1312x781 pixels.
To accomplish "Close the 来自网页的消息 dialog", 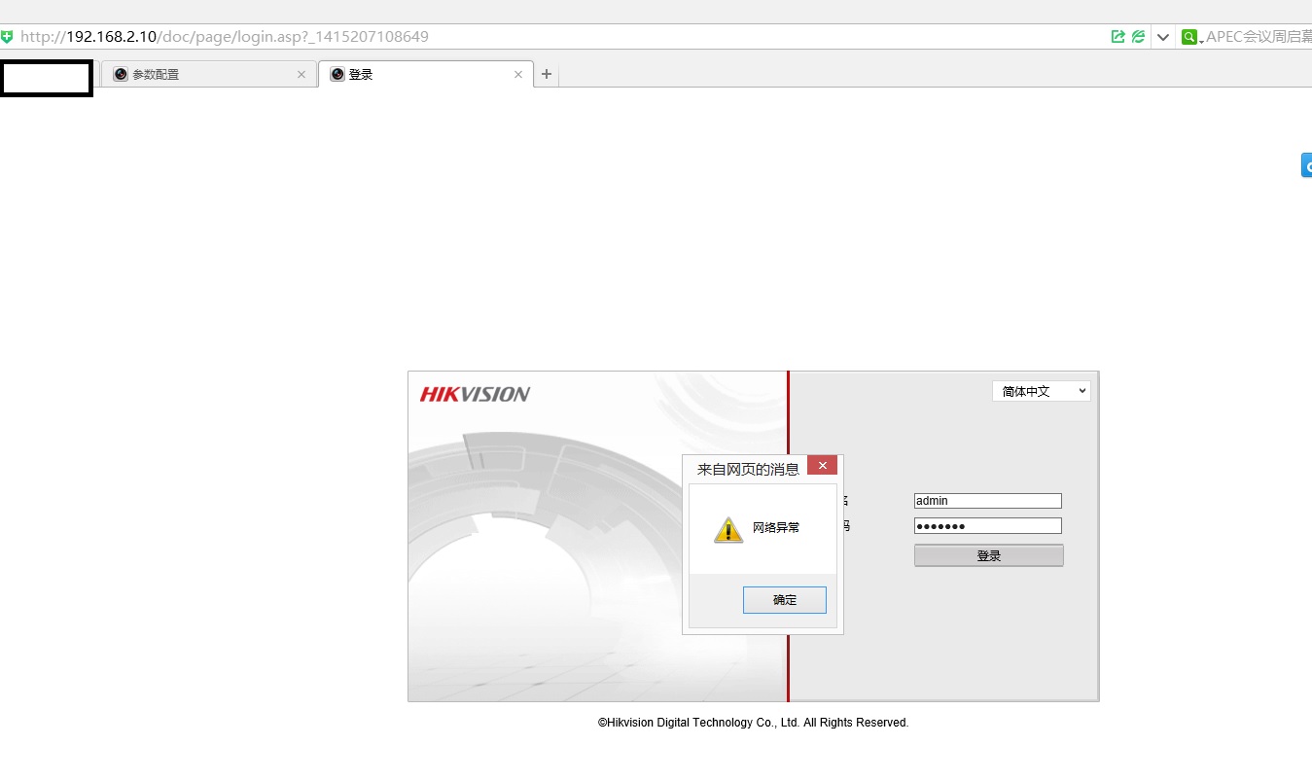I will [x=822, y=465].
